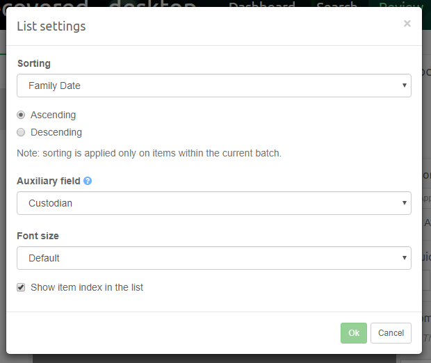
Task: Open the Font size Default dropdown
Action: tap(213, 258)
